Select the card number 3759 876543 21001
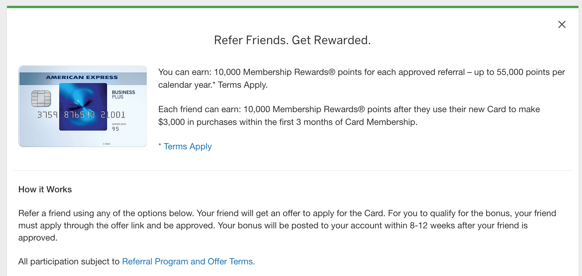The image size is (582, 276). tap(81, 115)
